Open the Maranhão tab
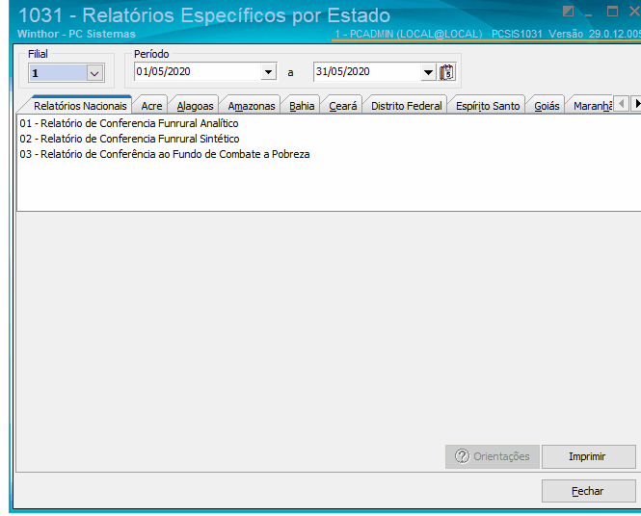Viewport: 641px width, 516px height. click(592, 106)
